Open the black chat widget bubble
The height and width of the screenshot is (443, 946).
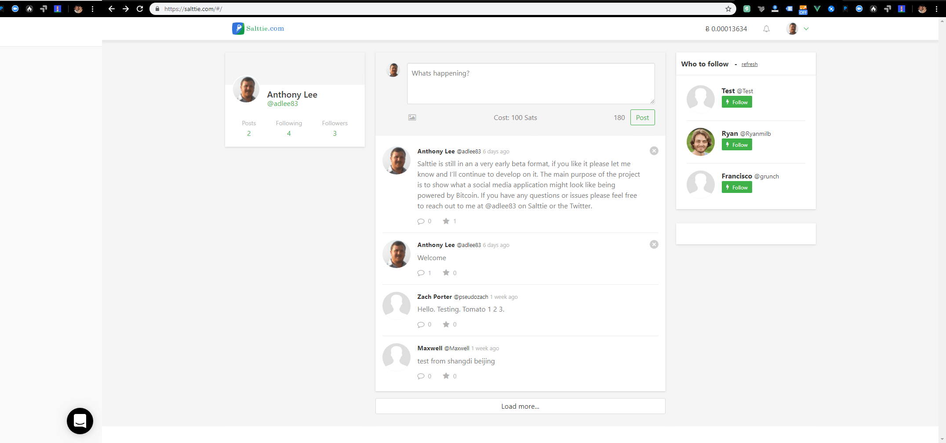click(x=80, y=421)
